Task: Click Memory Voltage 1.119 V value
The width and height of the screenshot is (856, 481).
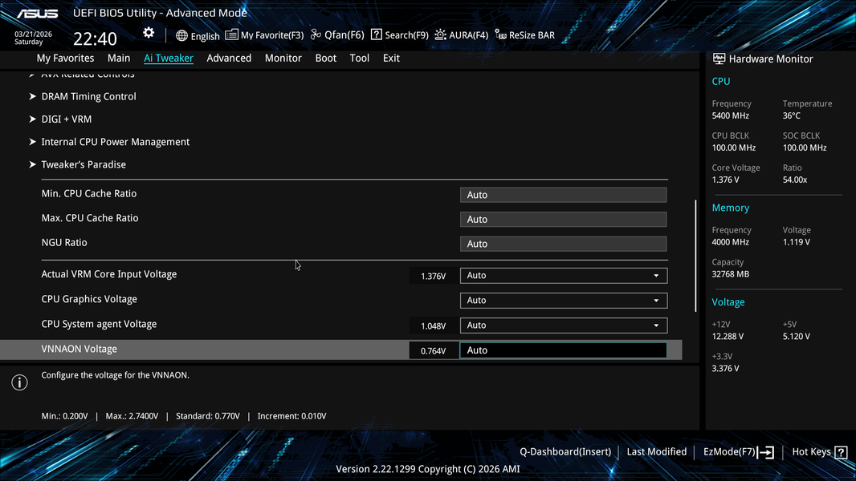Action: (797, 242)
